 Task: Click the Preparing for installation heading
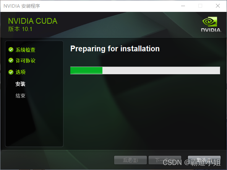[115, 49]
